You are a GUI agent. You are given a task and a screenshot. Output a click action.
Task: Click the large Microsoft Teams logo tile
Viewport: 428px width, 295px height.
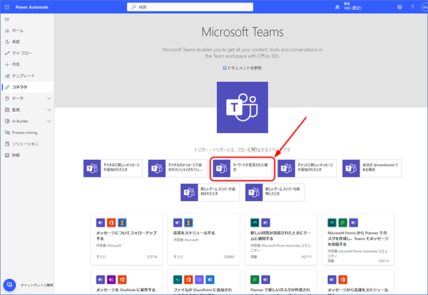243,108
